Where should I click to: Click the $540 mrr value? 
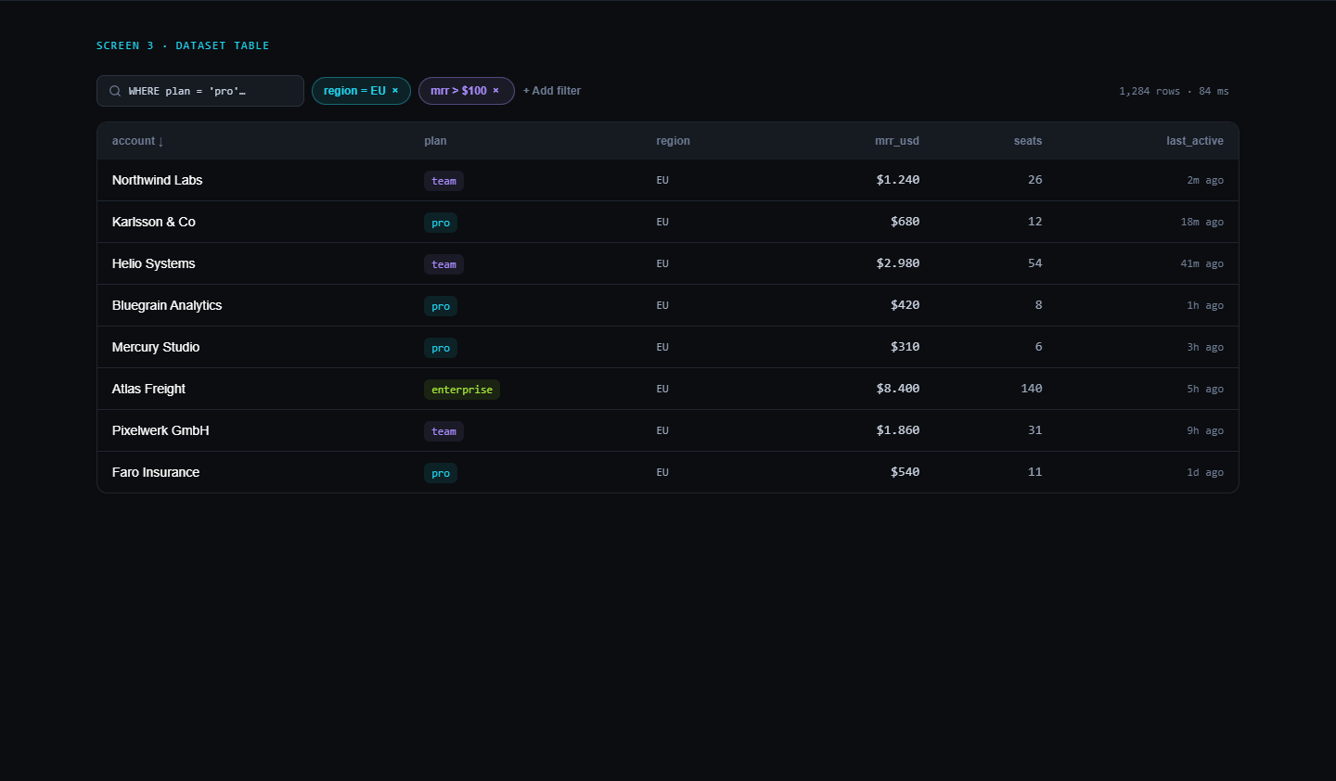[905, 472]
